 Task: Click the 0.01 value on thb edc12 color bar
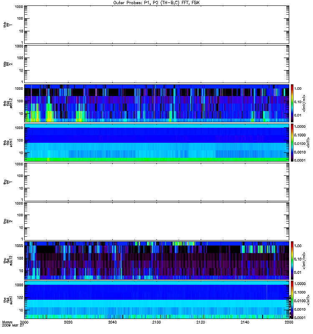[298, 115]
